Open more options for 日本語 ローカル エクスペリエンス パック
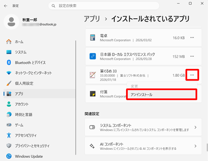The width and height of the screenshot is (208, 161). (x=192, y=56)
